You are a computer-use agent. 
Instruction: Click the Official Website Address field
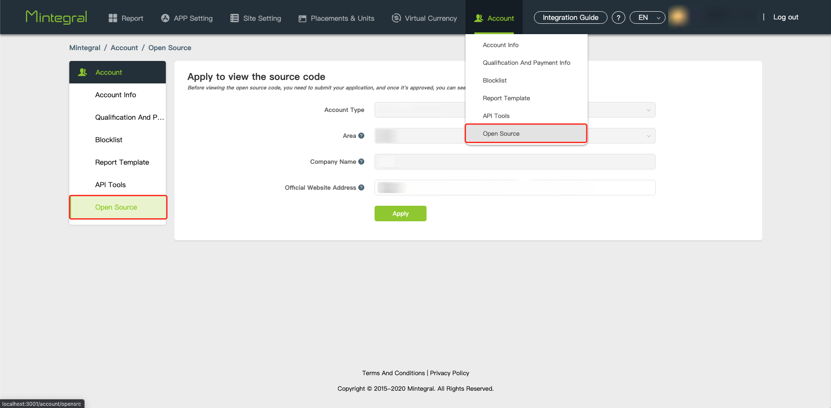[515, 188]
